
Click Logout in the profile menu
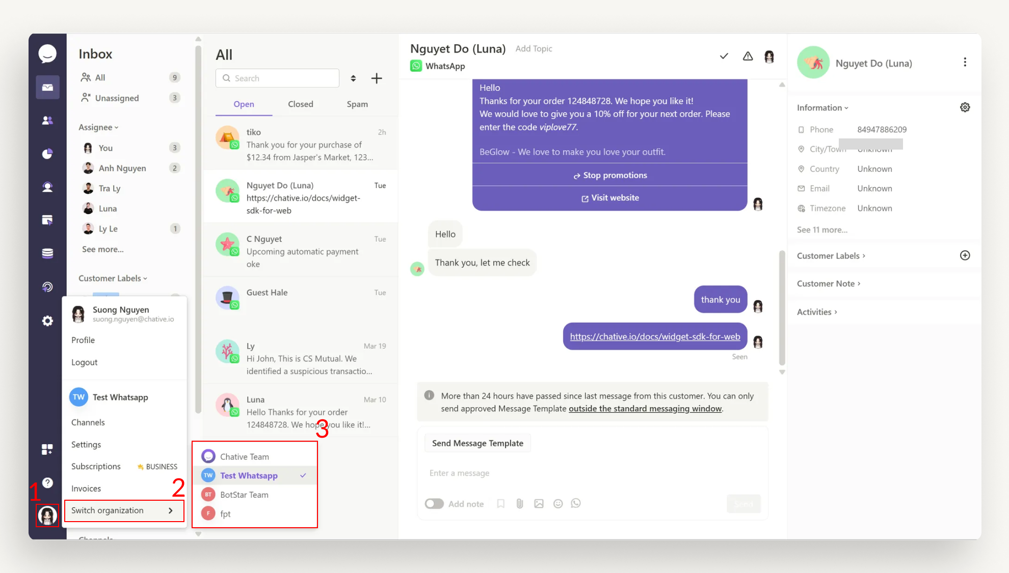84,362
